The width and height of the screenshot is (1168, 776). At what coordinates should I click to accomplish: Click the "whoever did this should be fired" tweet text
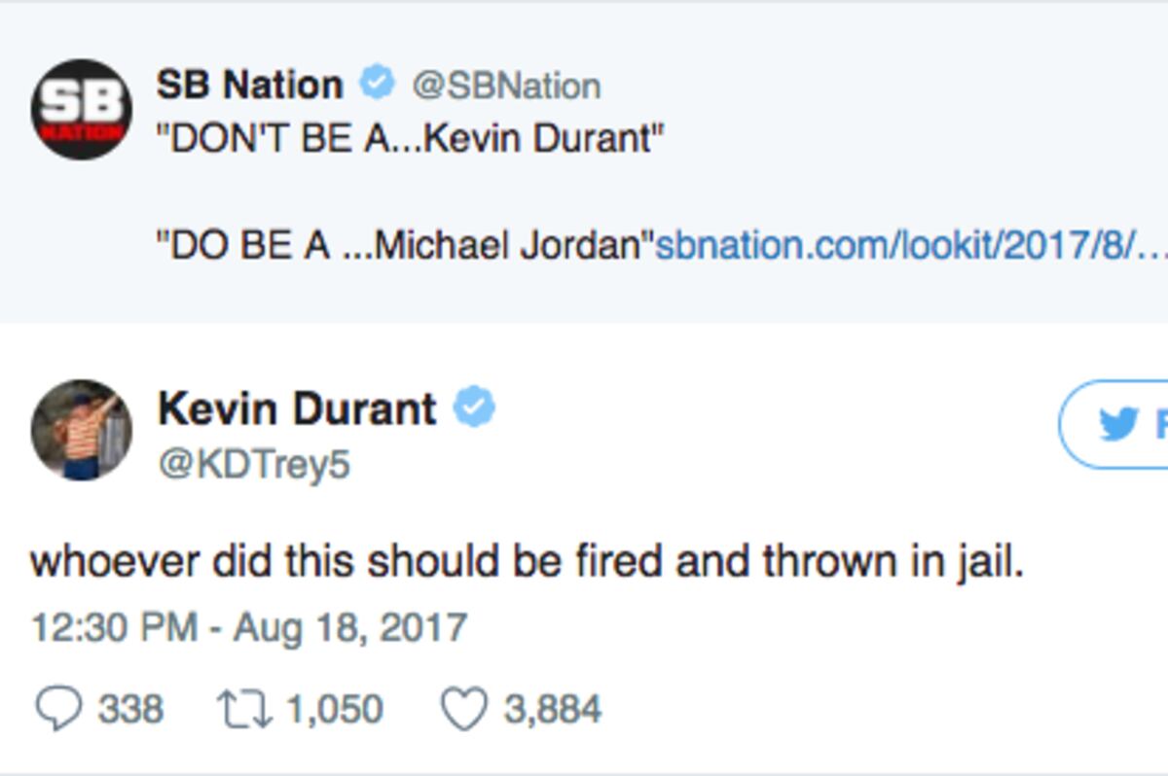[x=527, y=563]
